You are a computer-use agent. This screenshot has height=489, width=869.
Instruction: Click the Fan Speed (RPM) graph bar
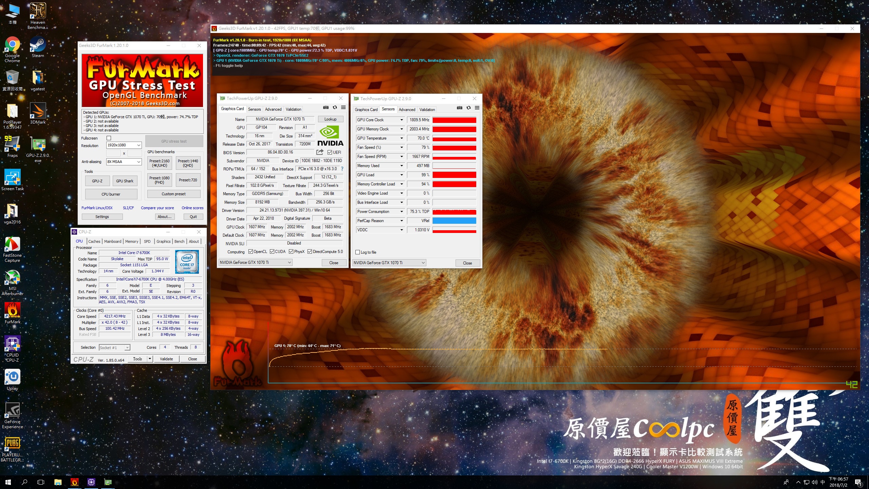[454, 157]
